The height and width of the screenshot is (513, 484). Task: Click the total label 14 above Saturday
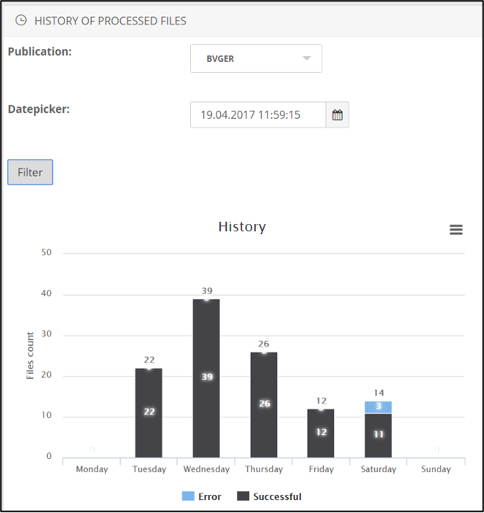(x=379, y=393)
